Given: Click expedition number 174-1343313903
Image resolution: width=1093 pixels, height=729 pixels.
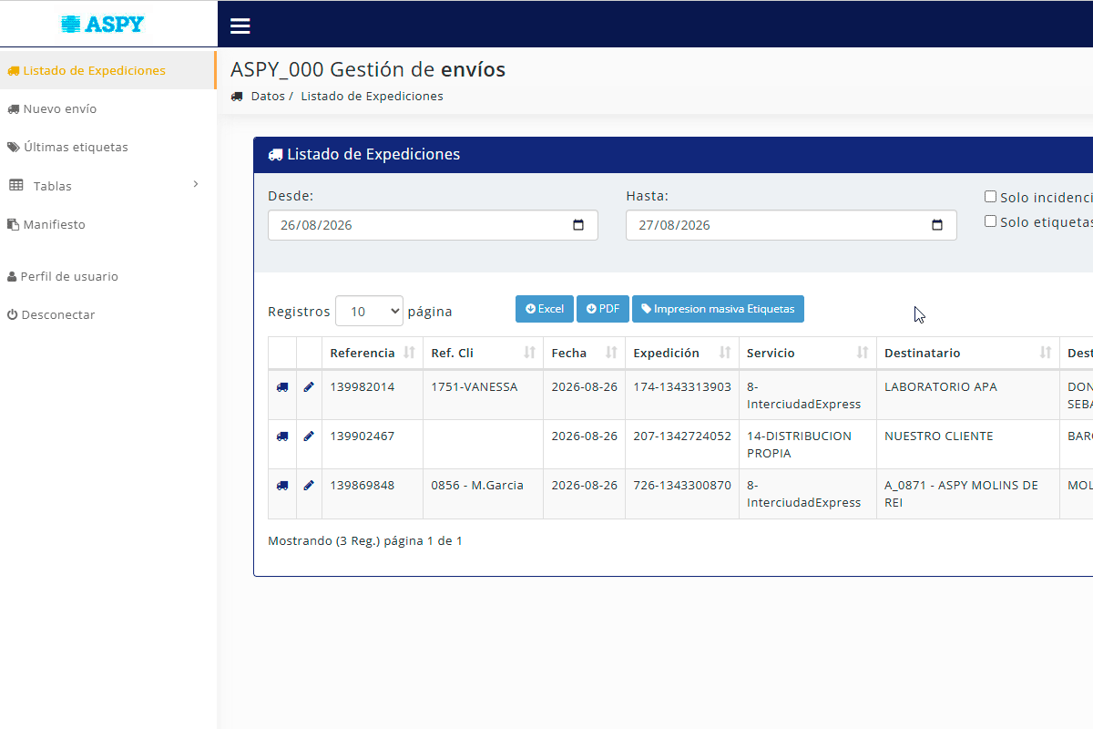Looking at the screenshot, I should (x=682, y=386).
